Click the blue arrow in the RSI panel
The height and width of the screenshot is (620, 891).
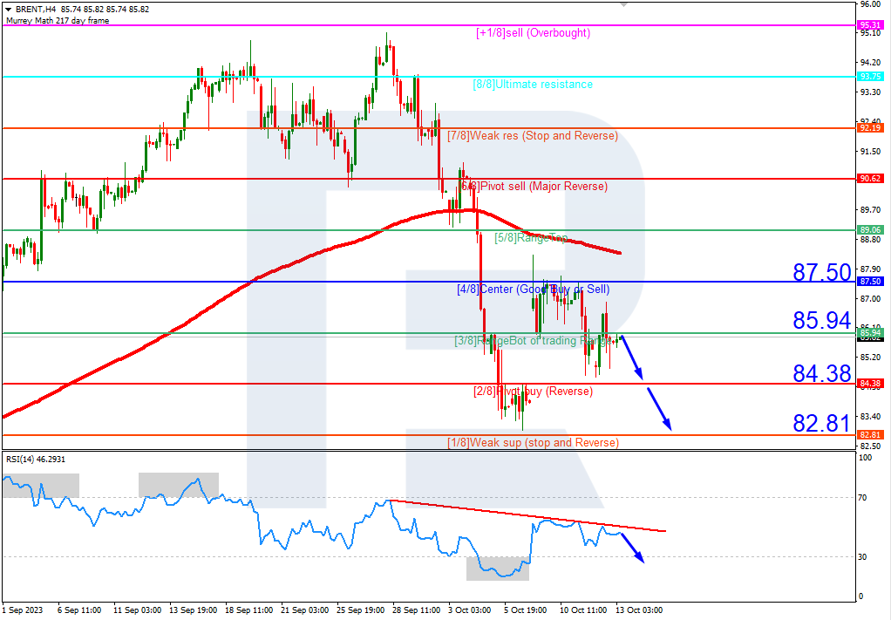(x=635, y=548)
